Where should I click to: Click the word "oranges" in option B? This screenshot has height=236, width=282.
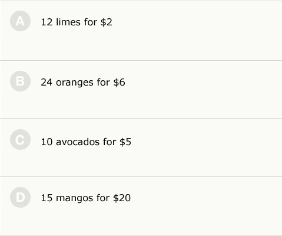(75, 83)
